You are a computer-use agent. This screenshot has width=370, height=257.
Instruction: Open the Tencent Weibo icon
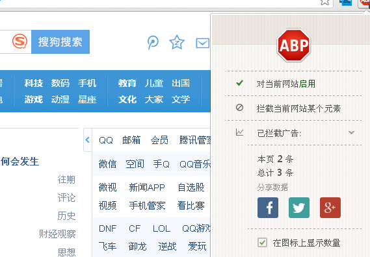[x=153, y=42]
